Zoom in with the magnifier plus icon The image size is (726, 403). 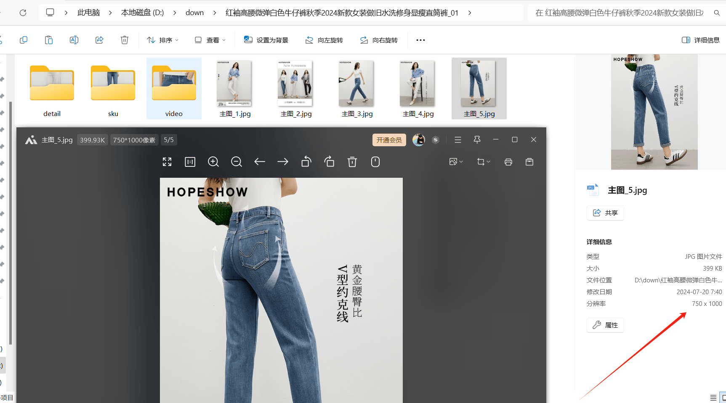[213, 162]
